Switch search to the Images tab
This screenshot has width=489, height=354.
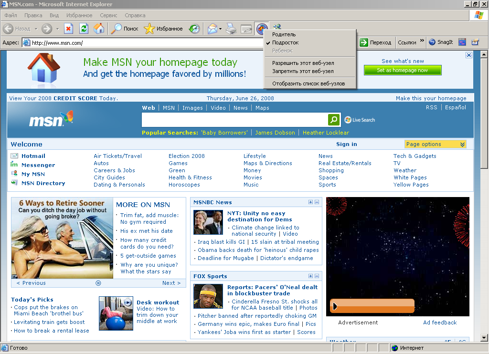(192, 108)
